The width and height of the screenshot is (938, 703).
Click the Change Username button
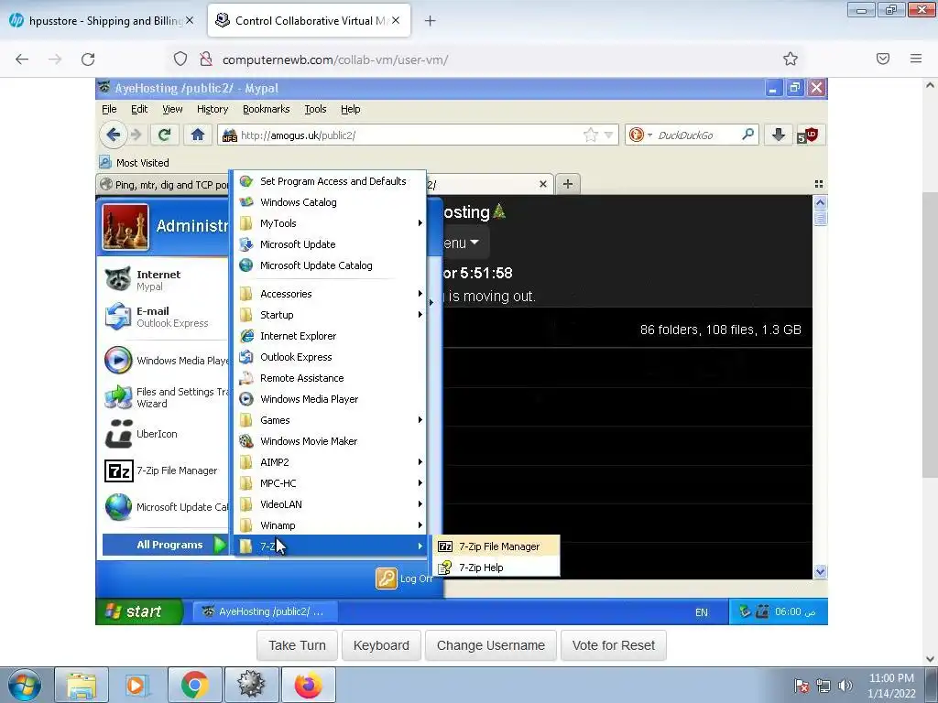pos(491,645)
